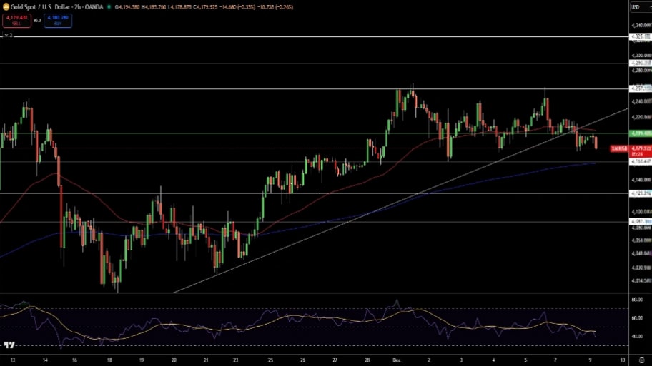Collapse the indicator legend with the chevron

click(x=6, y=34)
